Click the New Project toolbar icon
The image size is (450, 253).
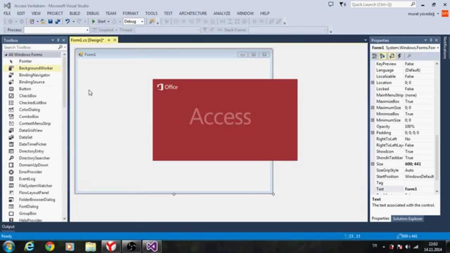(32, 21)
